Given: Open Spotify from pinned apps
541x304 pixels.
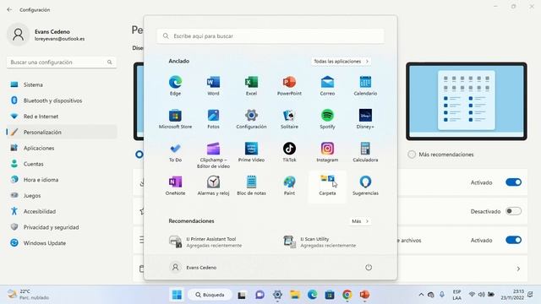Looking at the screenshot, I should point(327,119).
